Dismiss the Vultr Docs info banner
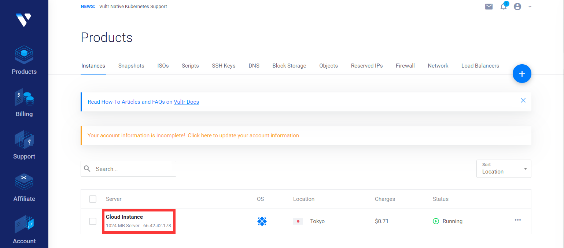 [523, 100]
